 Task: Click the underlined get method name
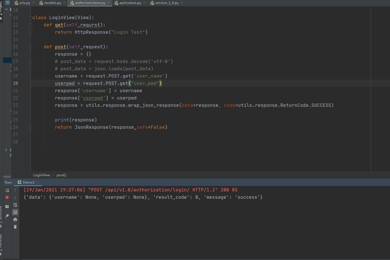coord(59,25)
